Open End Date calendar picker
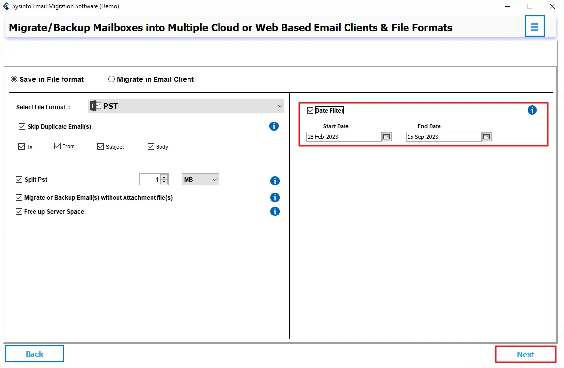Viewport: 564px width, 368px height. tap(487, 137)
